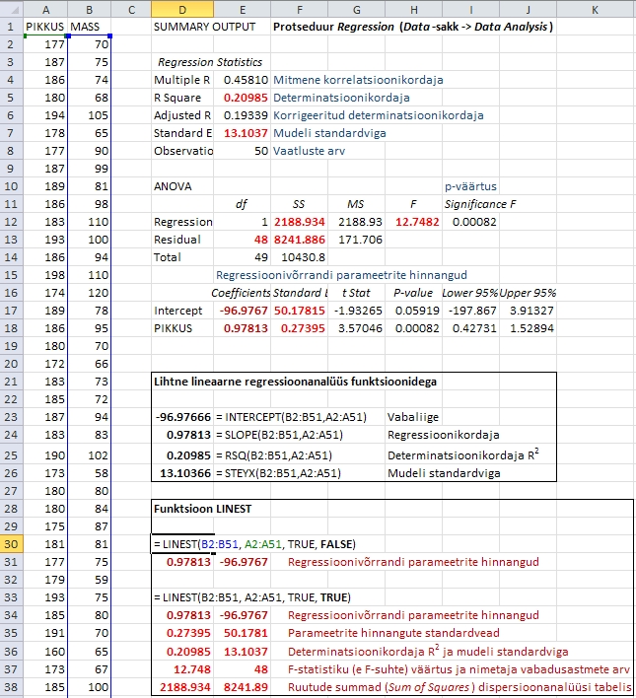
Task: Click Residual SS value 8241.886
Action: click(300, 240)
